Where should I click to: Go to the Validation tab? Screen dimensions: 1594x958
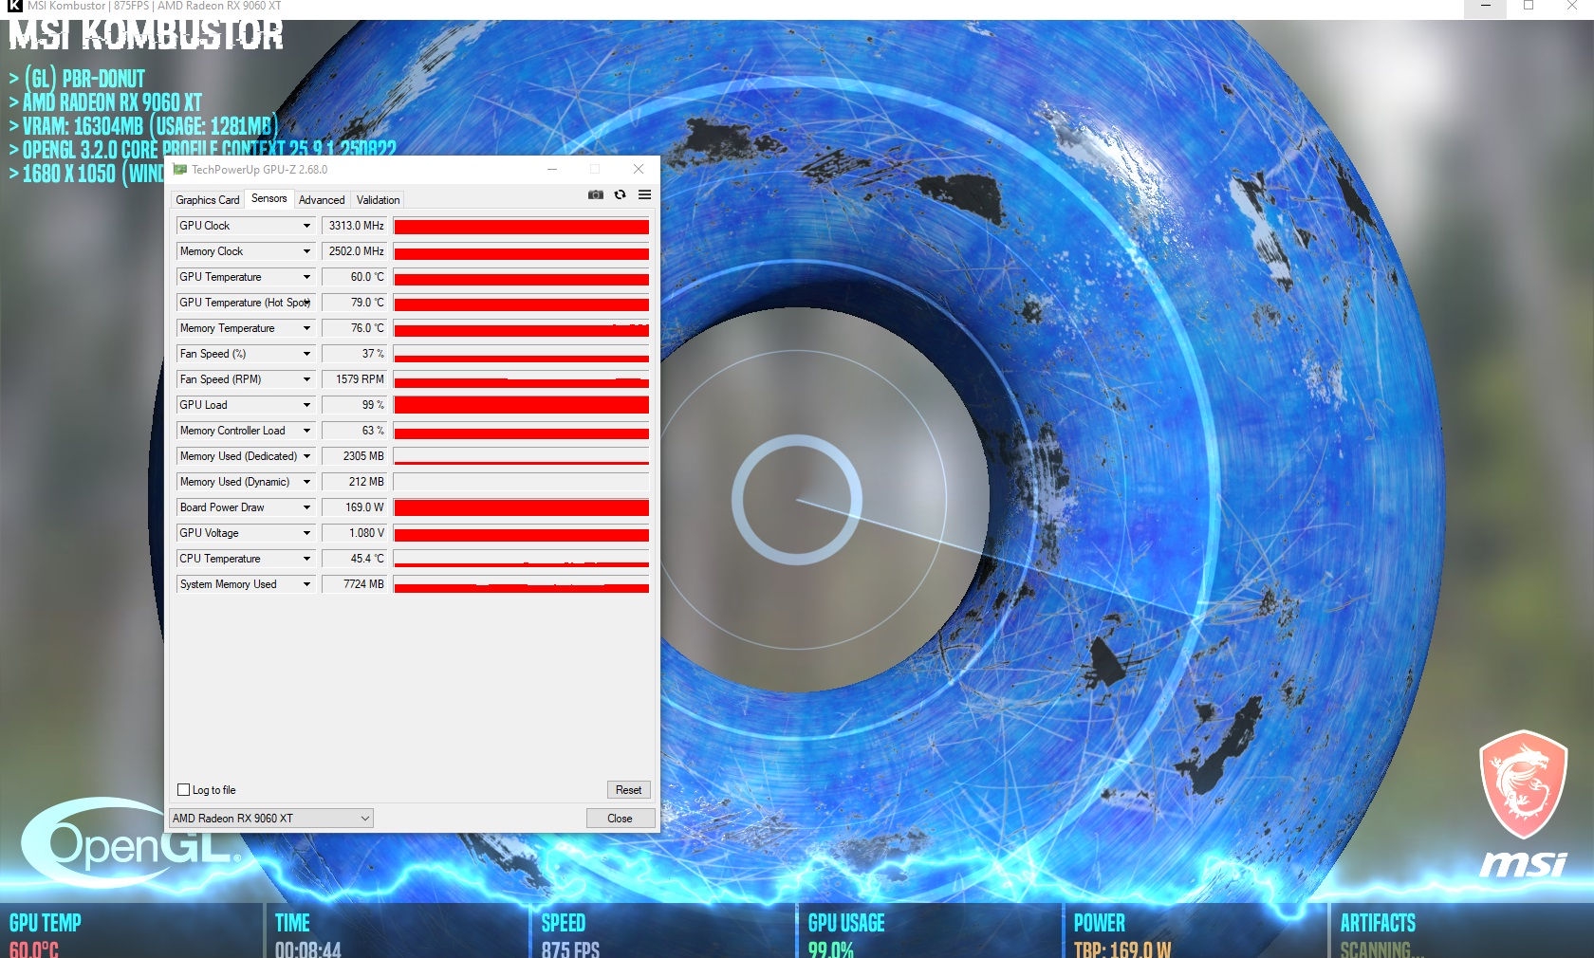[x=378, y=200]
